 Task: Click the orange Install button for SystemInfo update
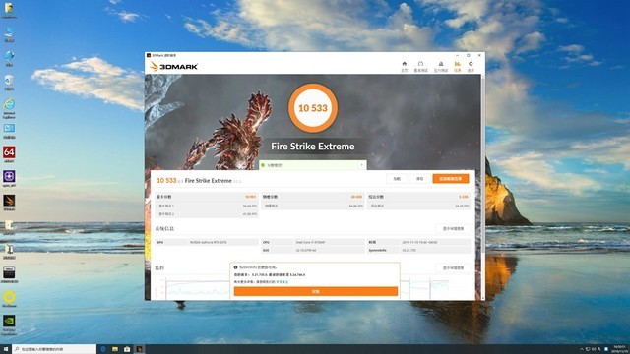[x=316, y=291]
